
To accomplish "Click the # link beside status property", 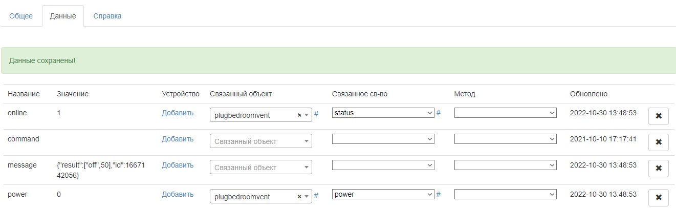I will tap(439, 113).
